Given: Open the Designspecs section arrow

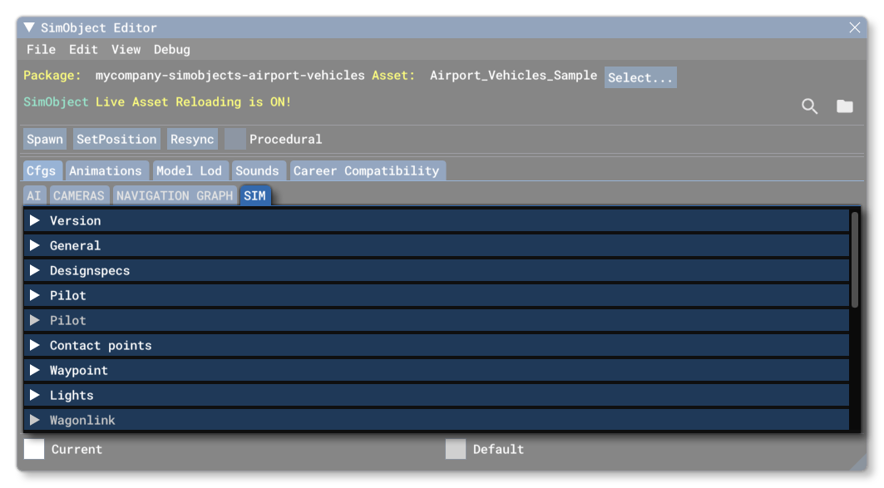Looking at the screenshot, I should (x=35, y=270).
